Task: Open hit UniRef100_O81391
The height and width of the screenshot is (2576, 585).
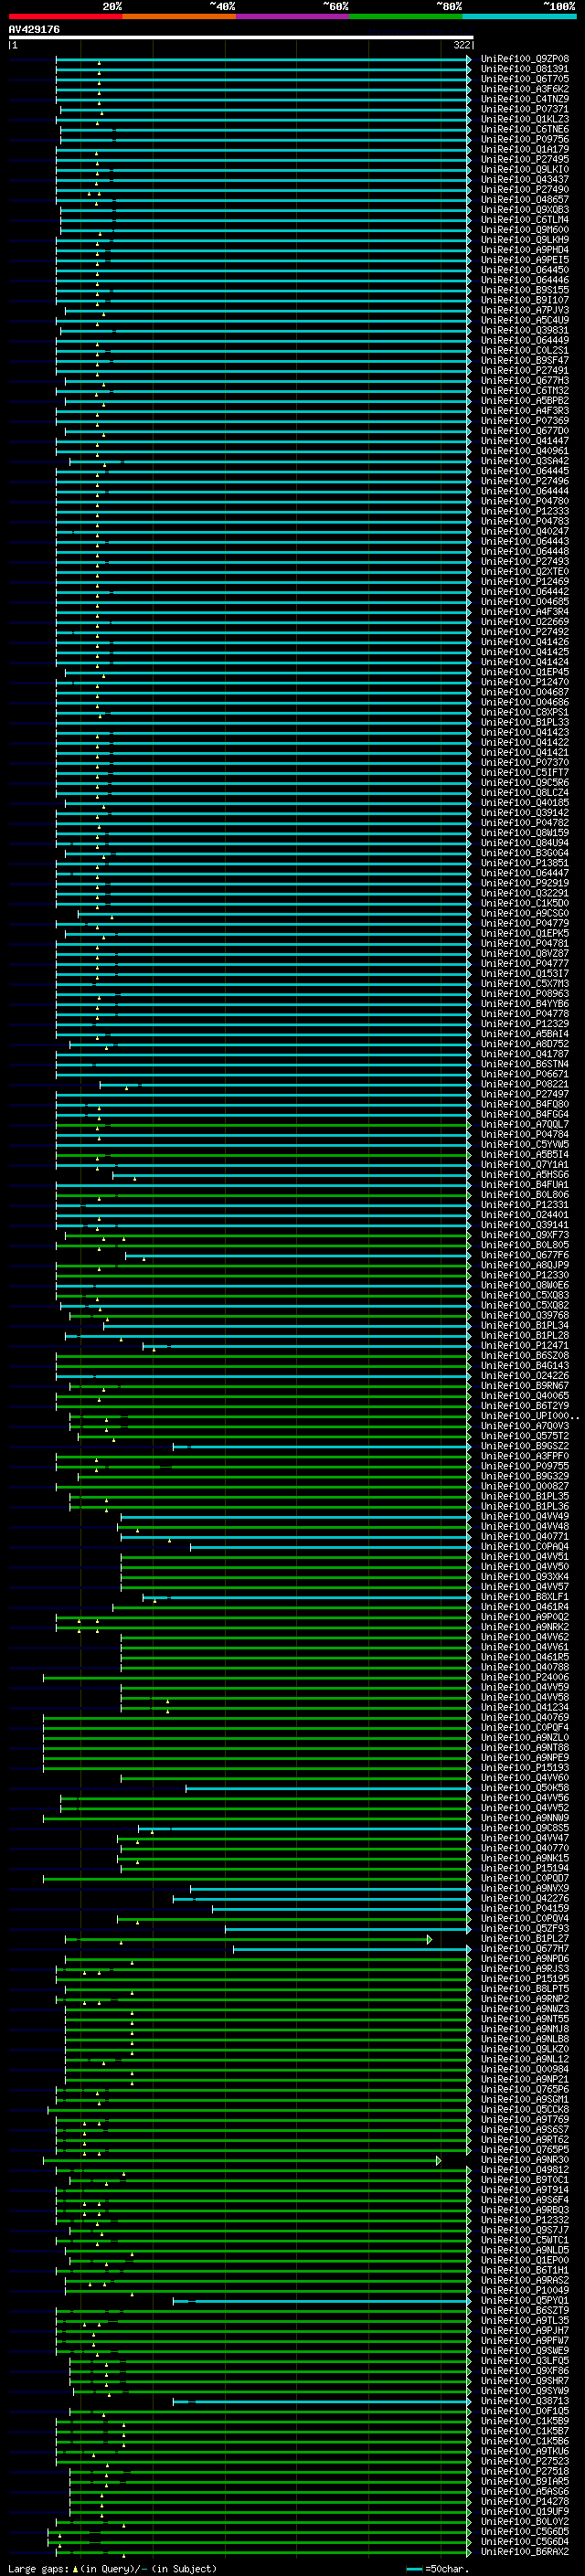Action: tap(524, 69)
